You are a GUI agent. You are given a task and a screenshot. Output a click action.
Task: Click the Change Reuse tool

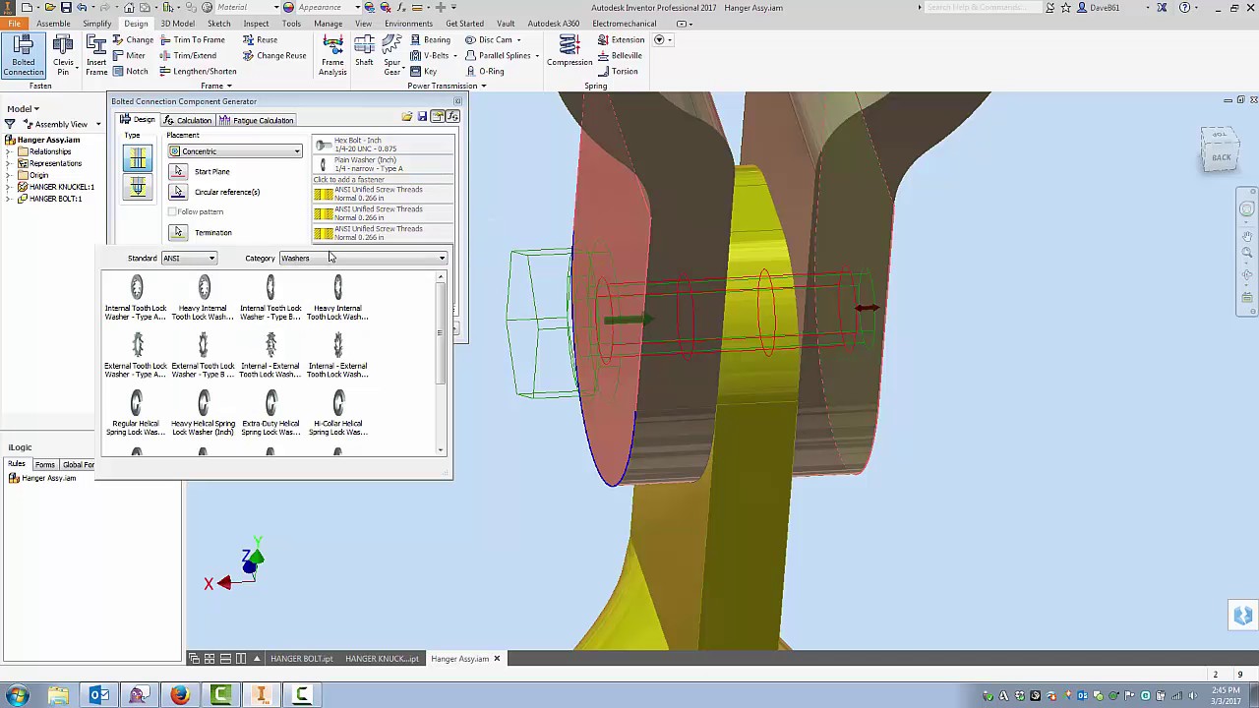[274, 56]
